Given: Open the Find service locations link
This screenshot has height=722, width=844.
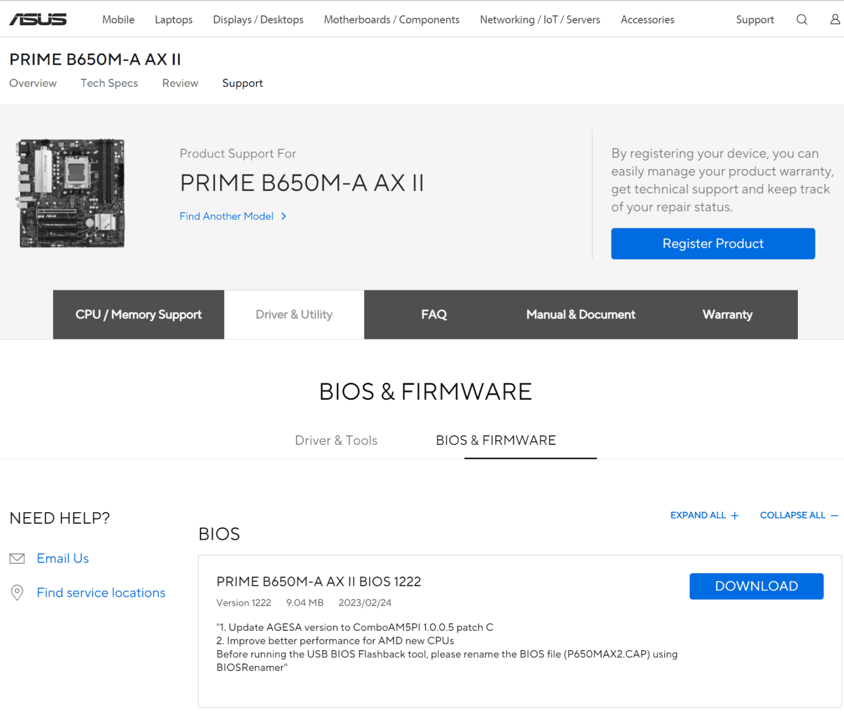Looking at the screenshot, I should pyautogui.click(x=101, y=592).
